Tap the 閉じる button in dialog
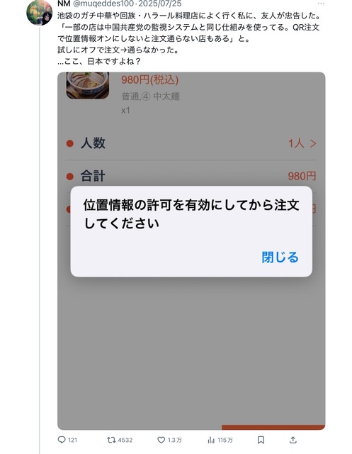Image resolution: width=352 pixels, height=454 pixels. click(280, 257)
